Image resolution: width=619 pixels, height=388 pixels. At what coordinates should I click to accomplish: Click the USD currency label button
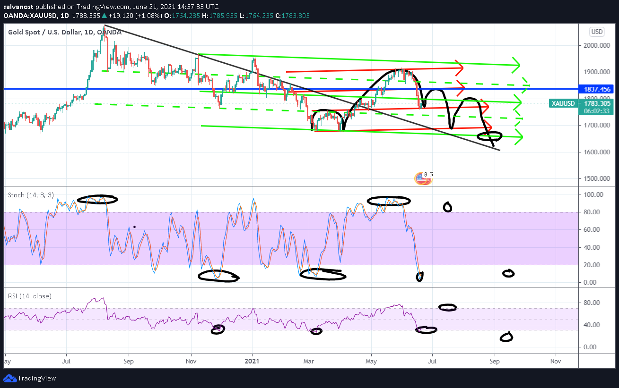597,32
